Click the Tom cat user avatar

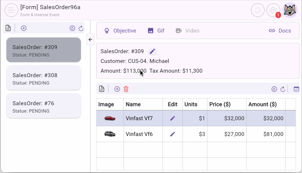pyautogui.click(x=290, y=10)
